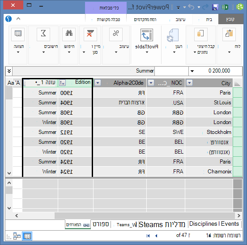Switch to Diagram View in status bar
Image resolution: width=247 pixels, height=245 pixels.
(x=17, y=236)
